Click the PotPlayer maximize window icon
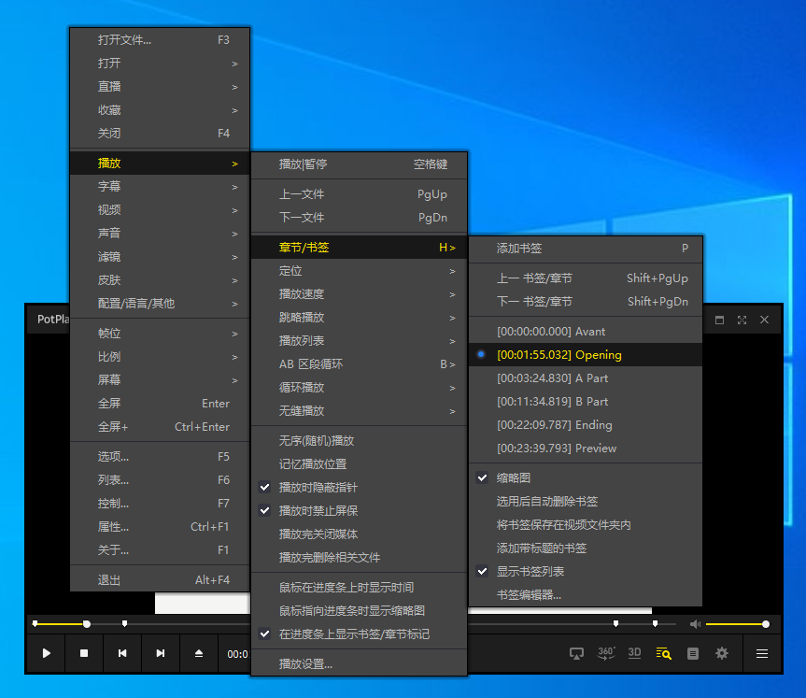The image size is (806, 698). (720, 320)
